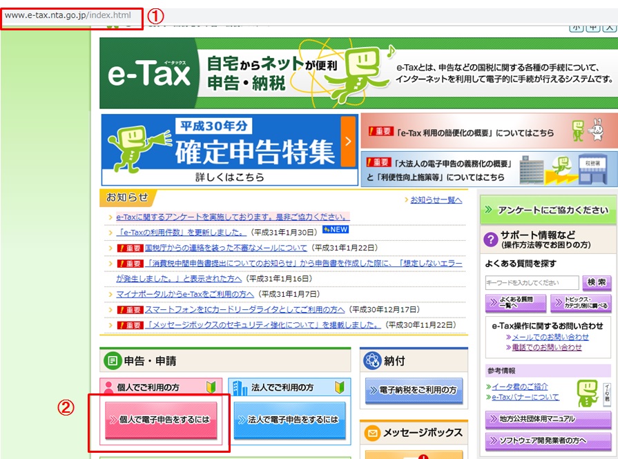Click beginner mark icon on 個人でご利用の方

[x=211, y=387]
